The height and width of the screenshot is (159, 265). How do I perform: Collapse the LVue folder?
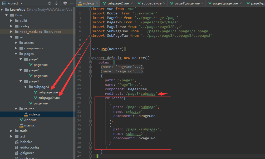point(7,15)
